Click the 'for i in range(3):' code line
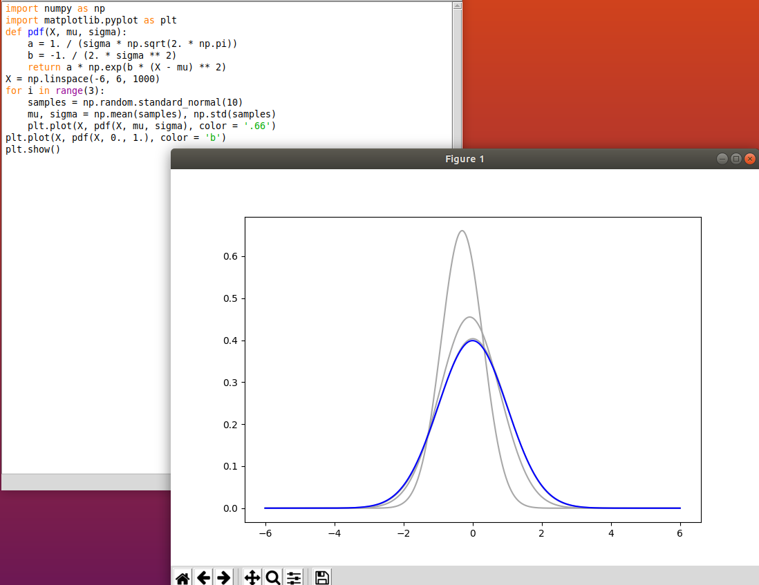The width and height of the screenshot is (759, 585). coord(55,90)
